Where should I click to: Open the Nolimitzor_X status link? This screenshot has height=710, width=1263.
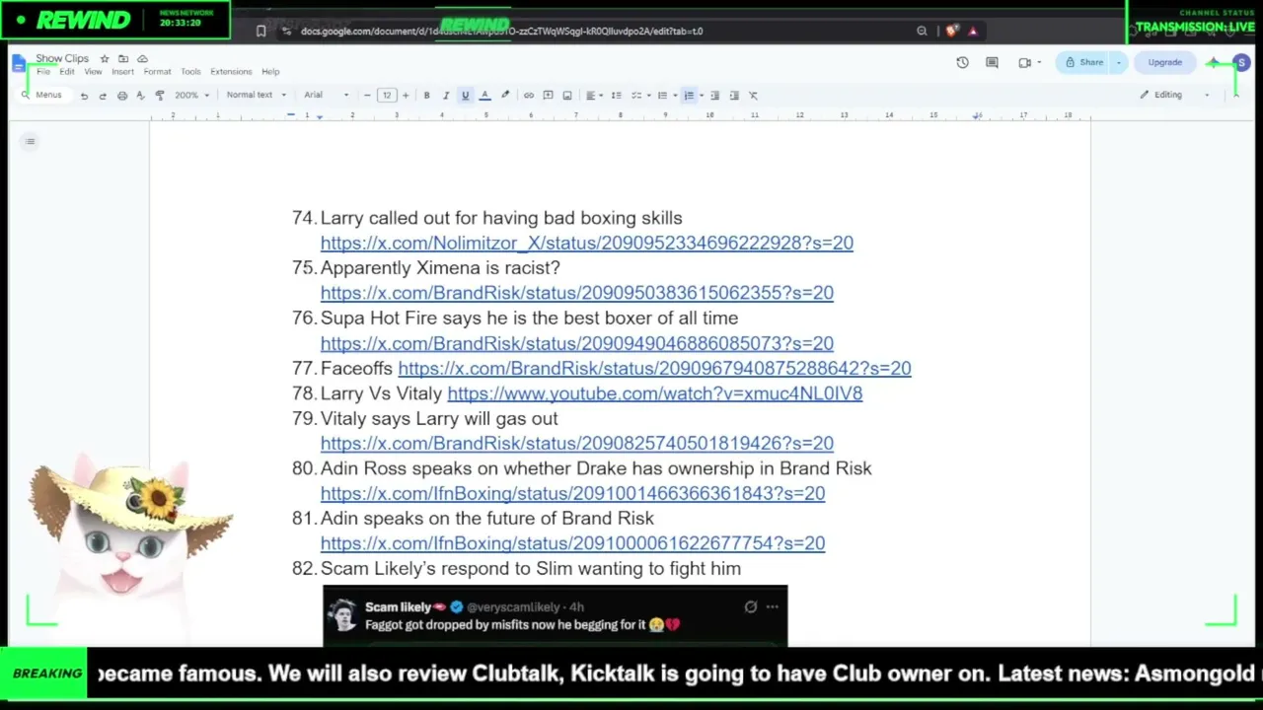(587, 244)
